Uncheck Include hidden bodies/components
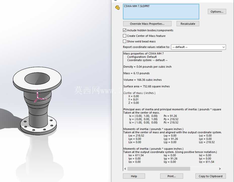234x182 pixels. pyautogui.click(x=125, y=30)
